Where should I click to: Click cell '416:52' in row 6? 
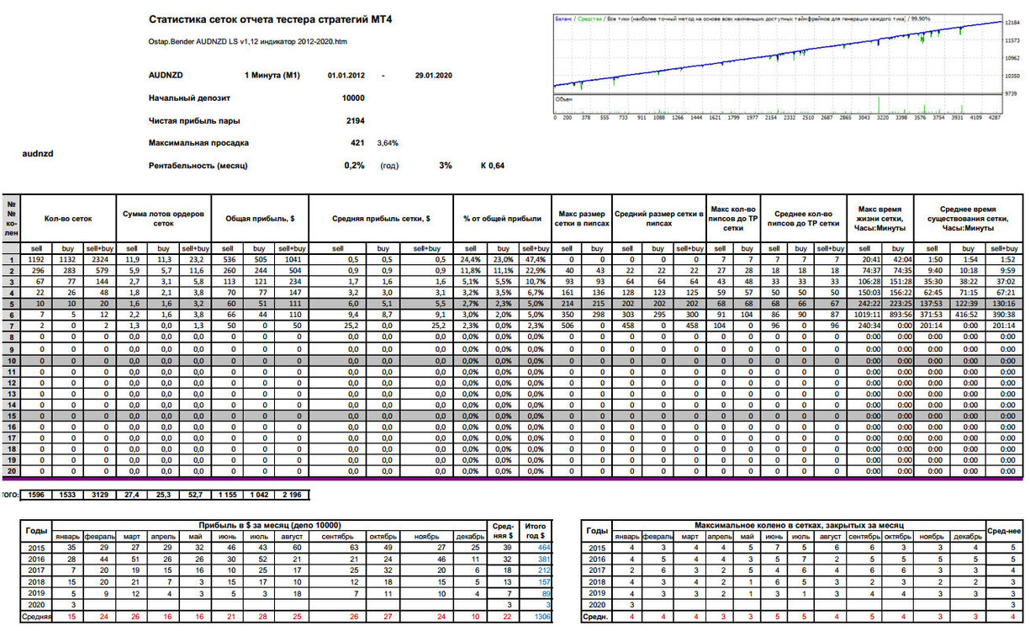[969, 314]
